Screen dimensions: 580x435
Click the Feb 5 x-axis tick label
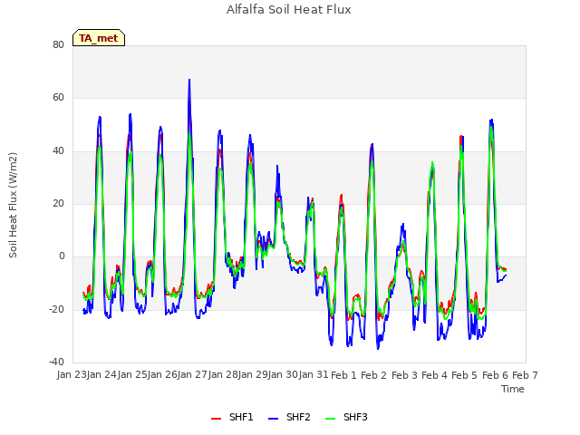point(465,375)
